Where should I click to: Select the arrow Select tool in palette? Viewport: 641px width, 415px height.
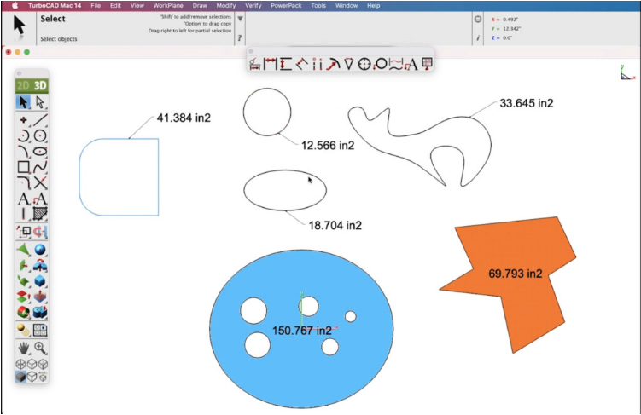coord(24,102)
